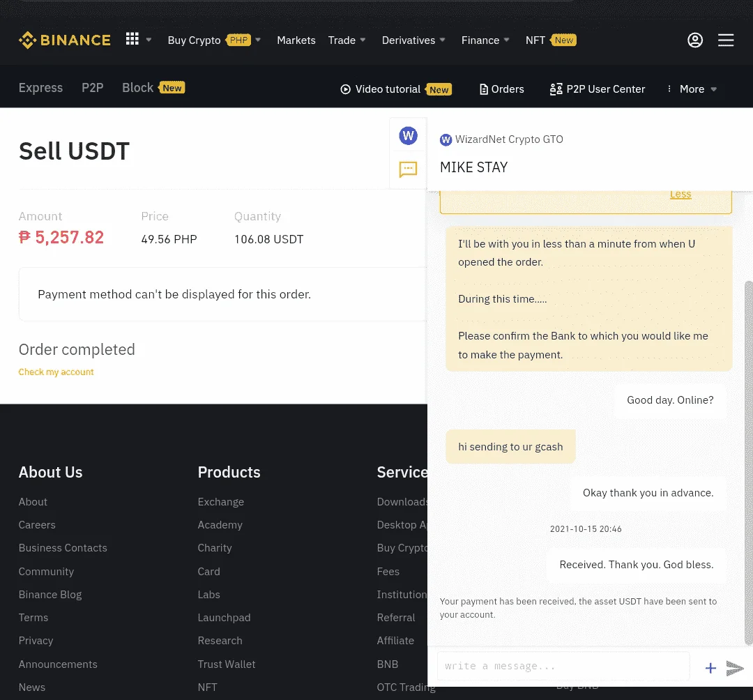Open the News footer link

[32, 687]
